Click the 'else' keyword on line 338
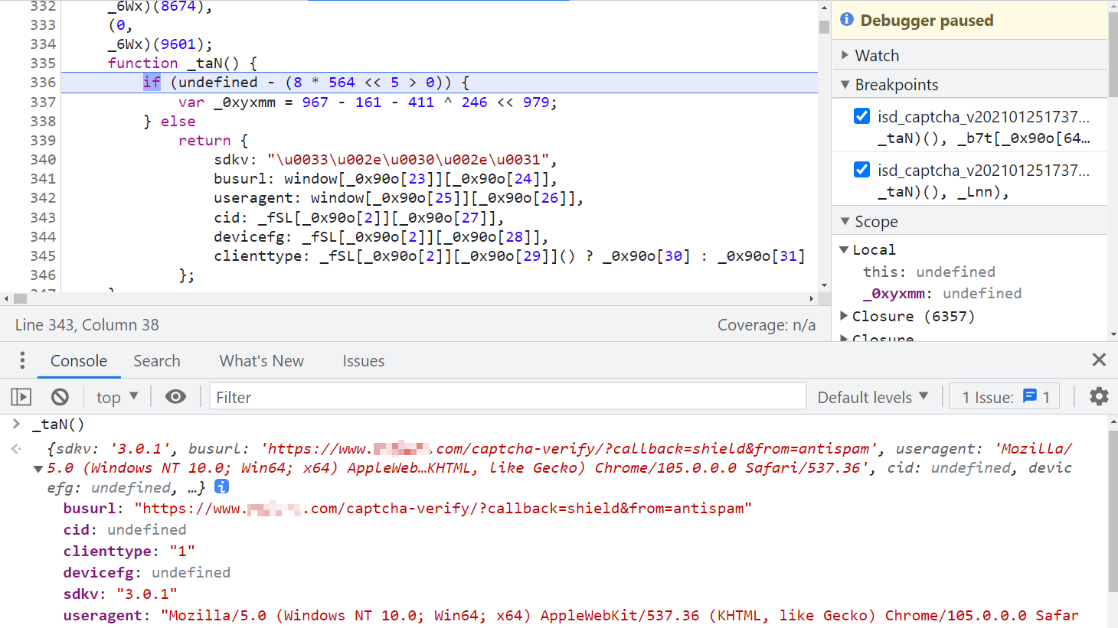The width and height of the screenshot is (1118, 628). click(178, 121)
